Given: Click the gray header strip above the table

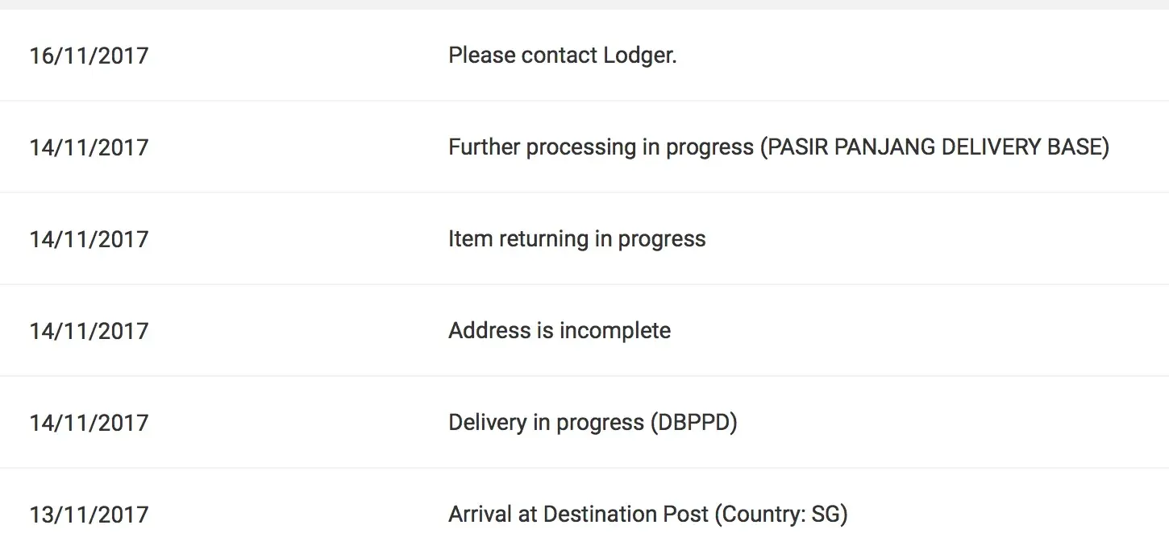Looking at the screenshot, I should coord(584,4).
